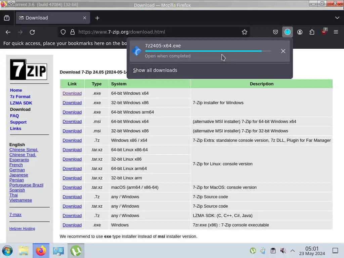Bookmark this page with the star icon
This screenshot has width=344, height=258.
(245, 32)
